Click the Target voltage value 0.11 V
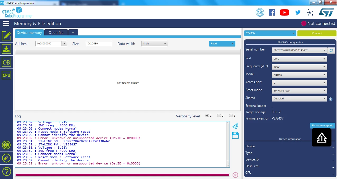Screen dimensions: 337x179 (x=276, y=112)
